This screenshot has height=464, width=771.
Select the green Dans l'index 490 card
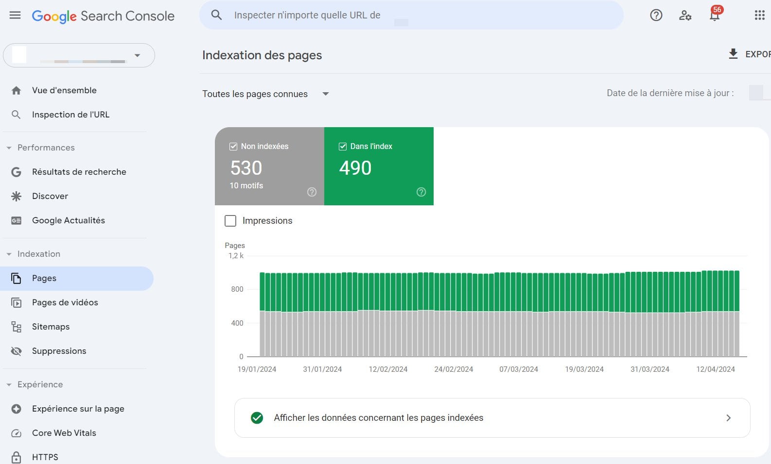point(379,166)
